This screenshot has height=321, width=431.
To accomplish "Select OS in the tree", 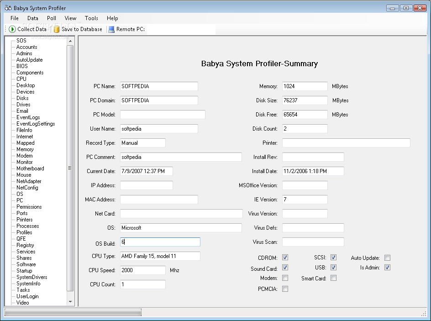I will (20, 194).
